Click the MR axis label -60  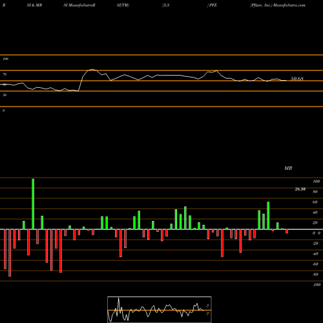[315, 264]
